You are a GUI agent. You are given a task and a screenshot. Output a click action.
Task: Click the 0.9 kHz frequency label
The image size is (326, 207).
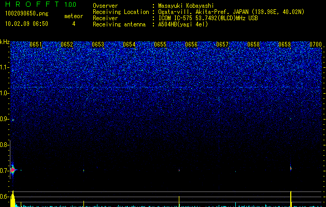[4, 119]
